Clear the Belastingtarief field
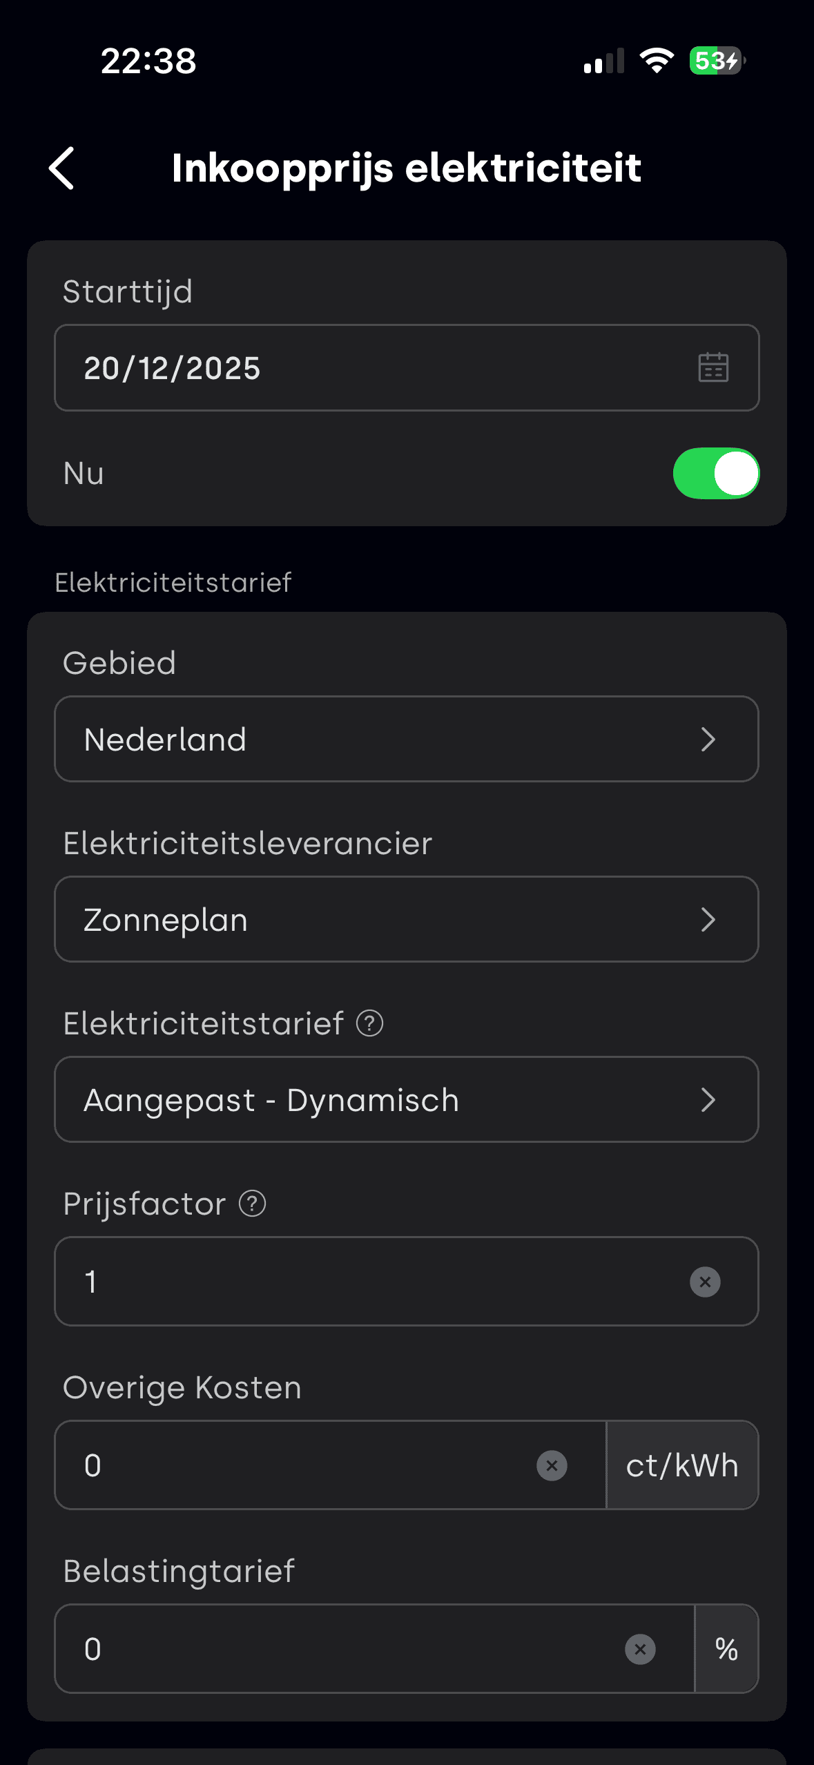Screen dimensions: 814x1765 pos(640,1649)
